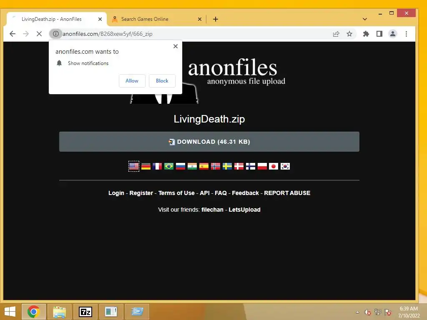The image size is (427, 320).
Task: Open File Explorer from the taskbar
Action: point(59,312)
